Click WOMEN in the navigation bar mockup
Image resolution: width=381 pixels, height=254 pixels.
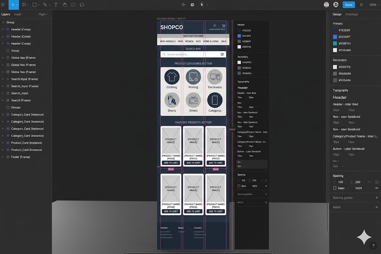pyautogui.click(x=189, y=41)
